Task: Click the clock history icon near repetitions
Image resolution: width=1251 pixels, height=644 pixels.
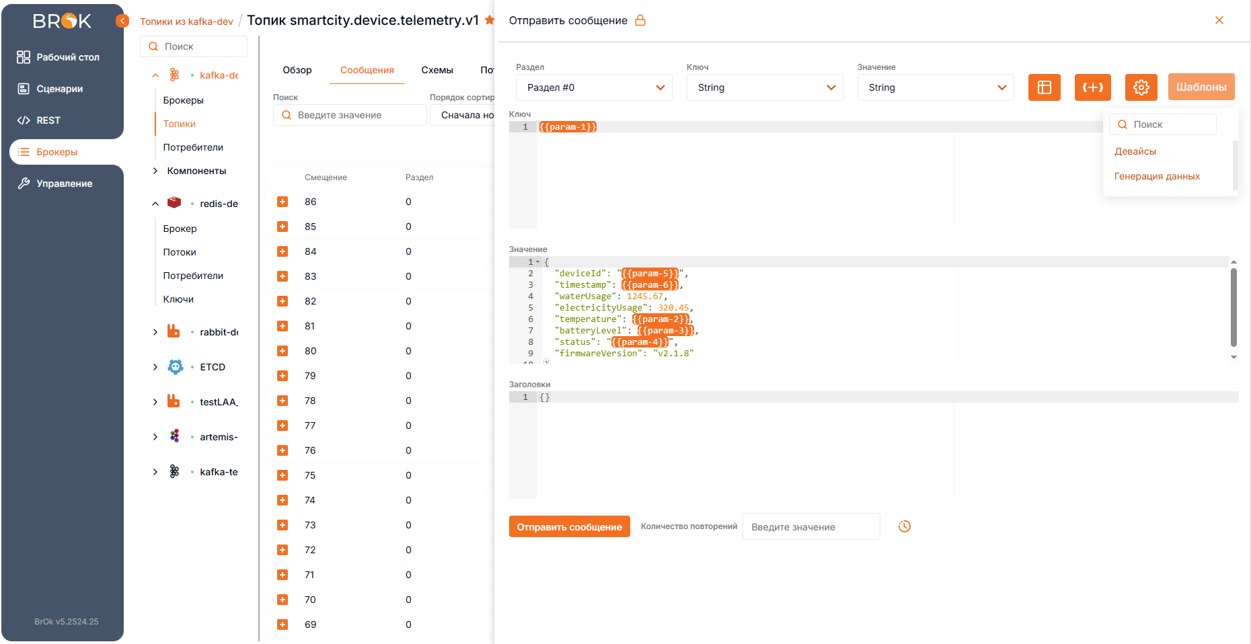Action: (x=905, y=526)
